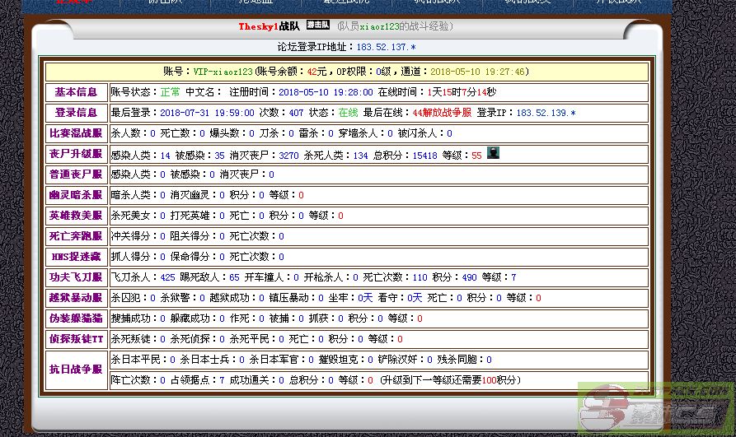Select the 侦探叛徒TT server label
This screenshot has width=736, height=437.
(76, 339)
